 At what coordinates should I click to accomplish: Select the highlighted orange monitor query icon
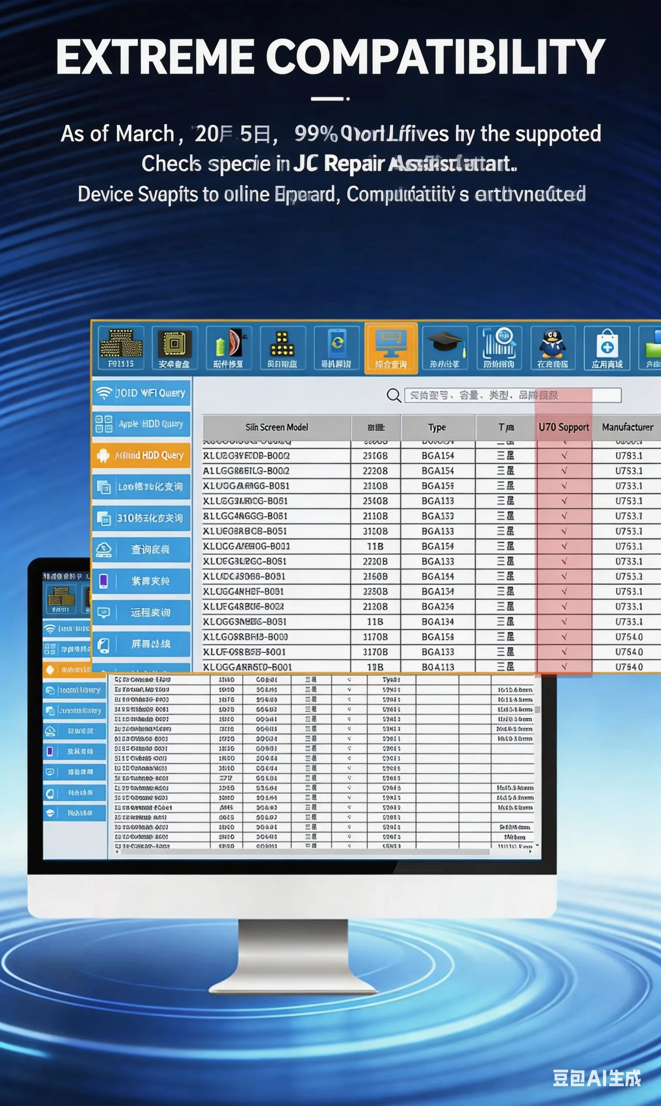click(x=391, y=348)
